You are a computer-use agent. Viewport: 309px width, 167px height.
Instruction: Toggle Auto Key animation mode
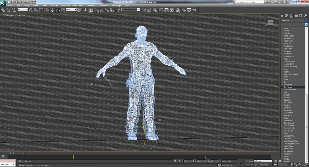pos(249,161)
